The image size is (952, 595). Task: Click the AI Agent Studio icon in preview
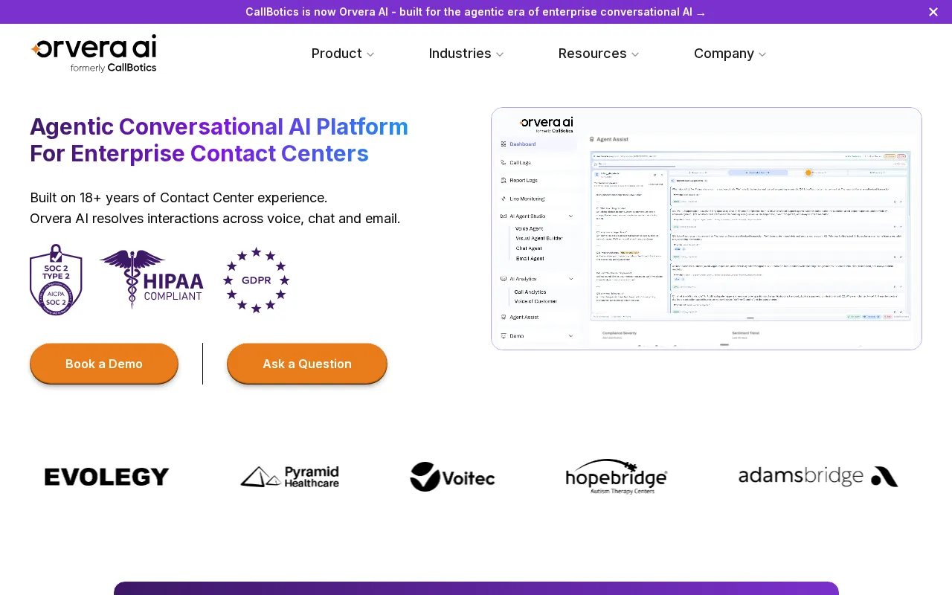point(504,216)
